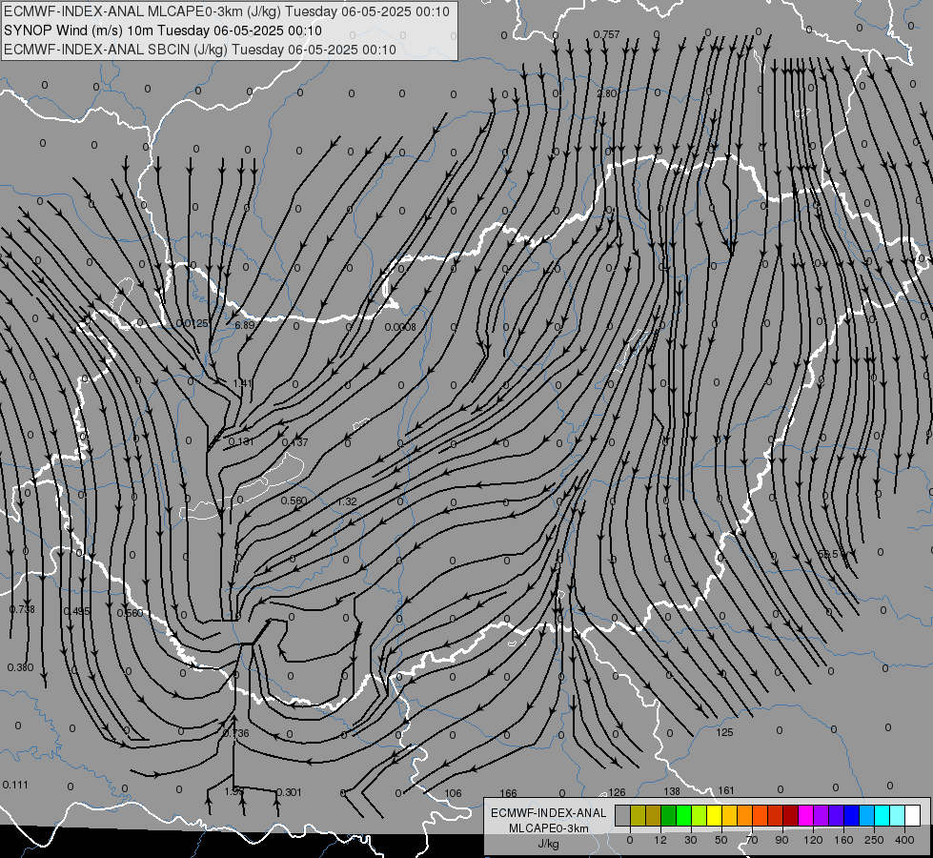The width and height of the screenshot is (933, 858).
Task: Click the J/kg unit label in legend
Action: click(x=548, y=844)
